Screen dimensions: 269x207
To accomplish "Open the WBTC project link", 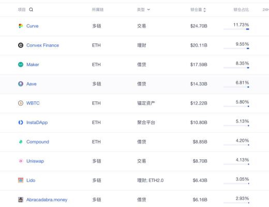I will coord(33,103).
